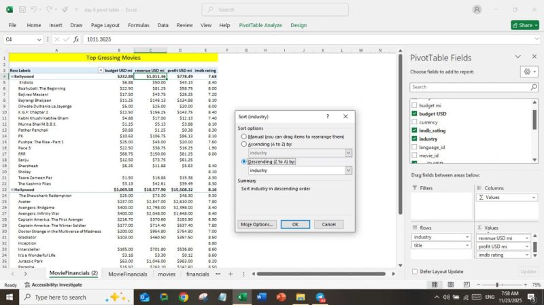Click the Undo arrow icon
Image resolution: width=544 pixels, height=305 pixels.
pyautogui.click(x=33, y=10)
